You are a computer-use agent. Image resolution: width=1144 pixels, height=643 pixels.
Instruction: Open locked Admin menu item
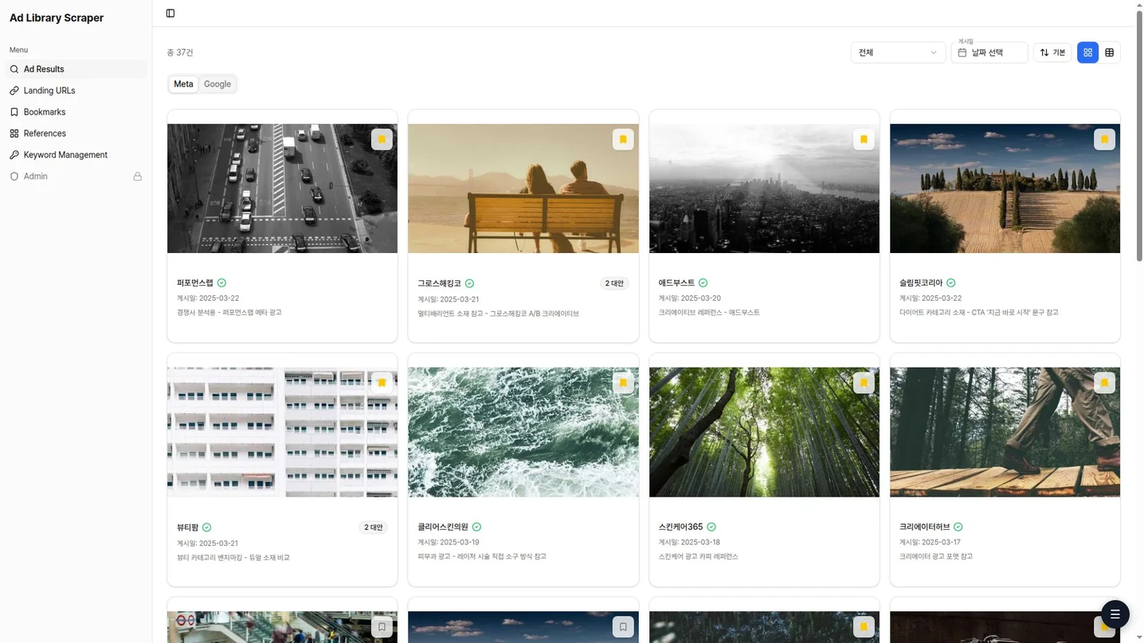(76, 177)
